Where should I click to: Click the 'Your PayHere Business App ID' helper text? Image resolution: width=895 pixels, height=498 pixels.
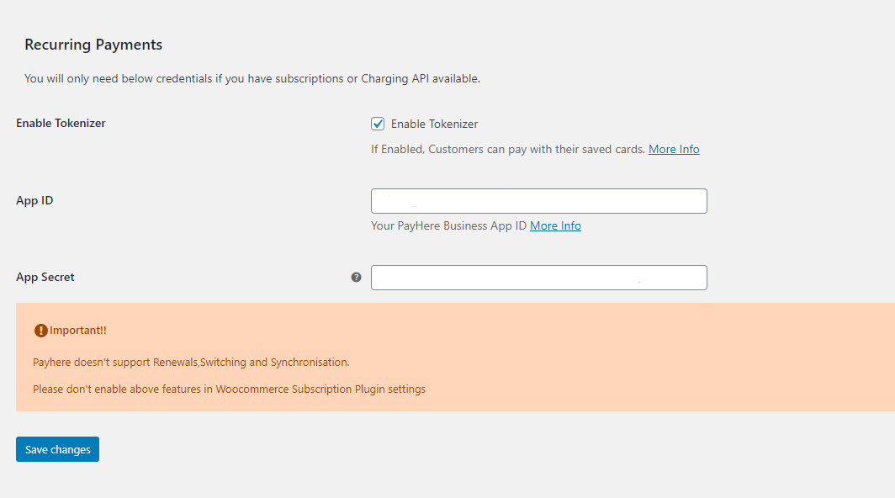pyautogui.click(x=448, y=225)
